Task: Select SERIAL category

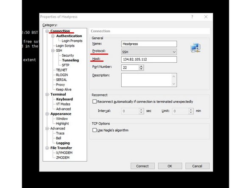Action: [61, 80]
